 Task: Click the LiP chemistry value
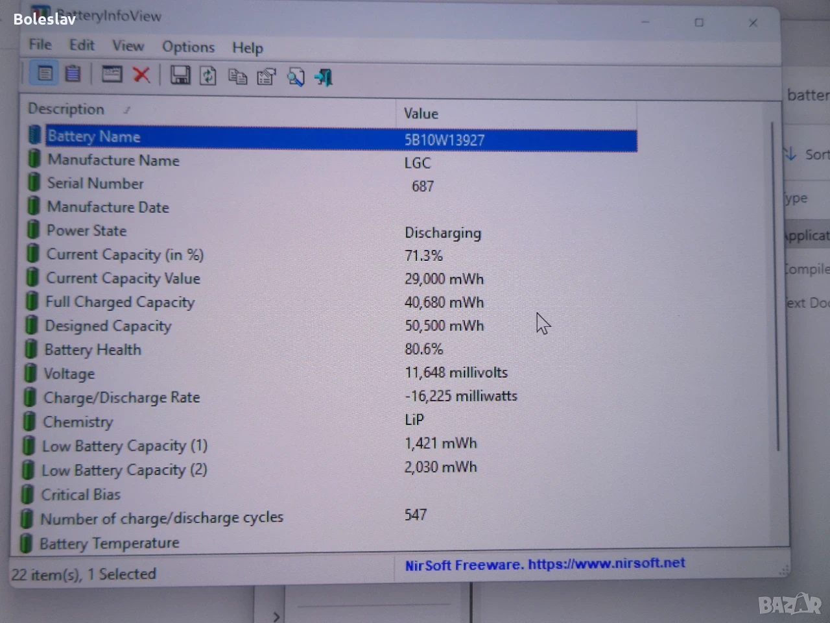[x=414, y=420]
